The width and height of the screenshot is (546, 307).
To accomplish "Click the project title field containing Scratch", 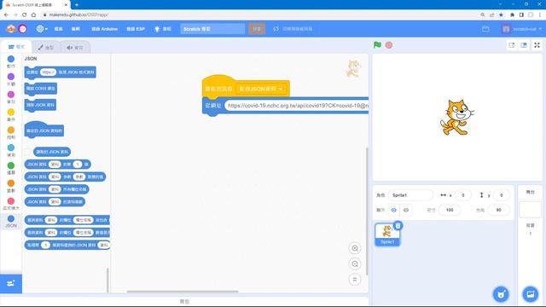I will coord(212,29).
